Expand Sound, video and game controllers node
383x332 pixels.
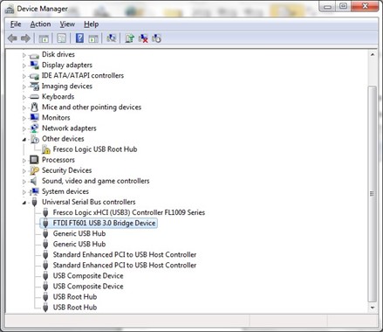tap(24, 182)
